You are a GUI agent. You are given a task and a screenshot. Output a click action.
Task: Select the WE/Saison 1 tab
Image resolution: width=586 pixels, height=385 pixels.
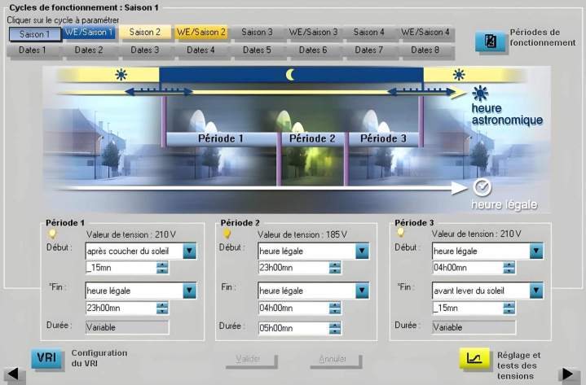tap(89, 32)
